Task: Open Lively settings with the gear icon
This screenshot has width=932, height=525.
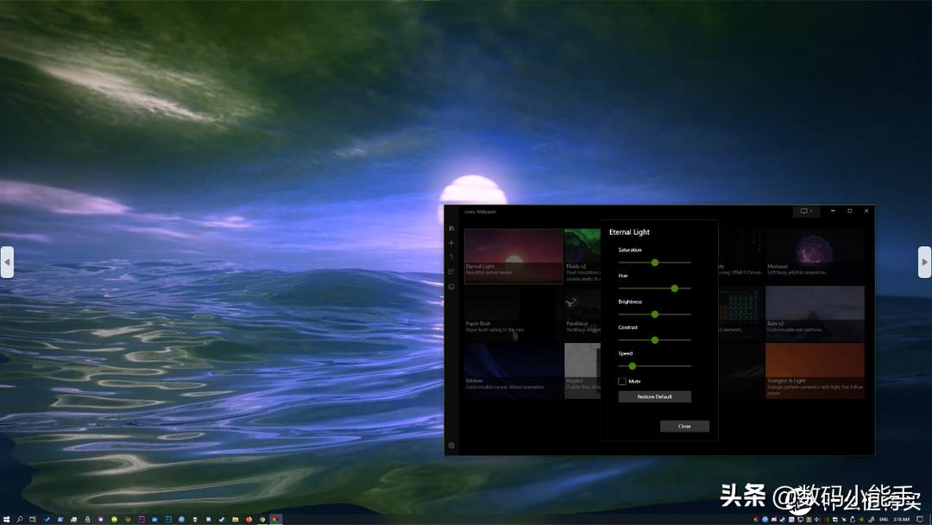Action: click(x=451, y=445)
